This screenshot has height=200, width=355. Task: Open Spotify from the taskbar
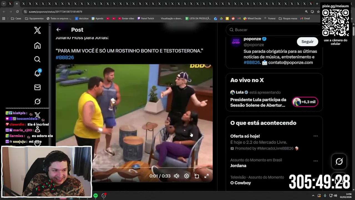96,196
